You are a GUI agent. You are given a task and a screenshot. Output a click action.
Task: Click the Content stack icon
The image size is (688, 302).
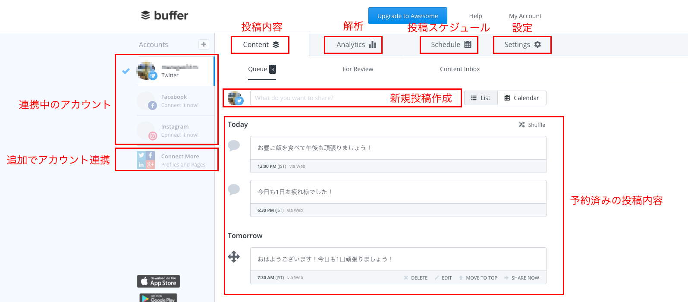click(x=276, y=44)
